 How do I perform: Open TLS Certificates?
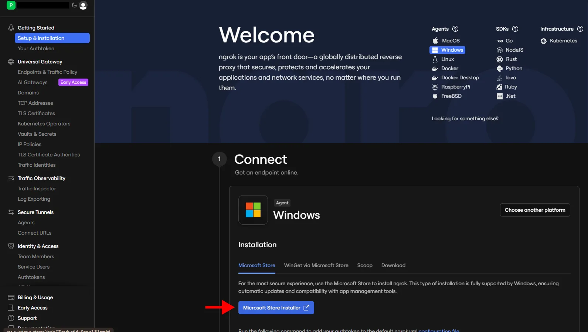[x=36, y=113]
